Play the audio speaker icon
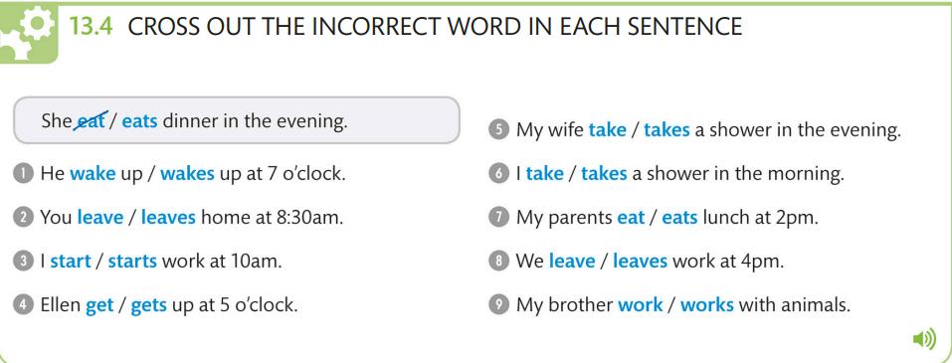The width and height of the screenshot is (952, 363). [x=924, y=339]
